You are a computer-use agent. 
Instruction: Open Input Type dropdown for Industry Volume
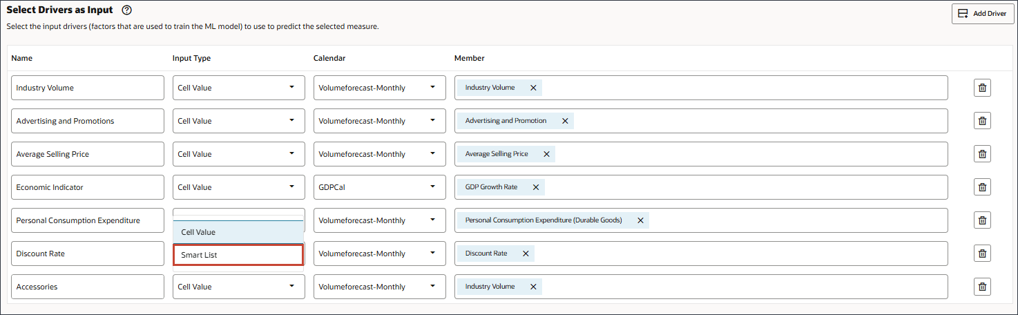coord(238,88)
